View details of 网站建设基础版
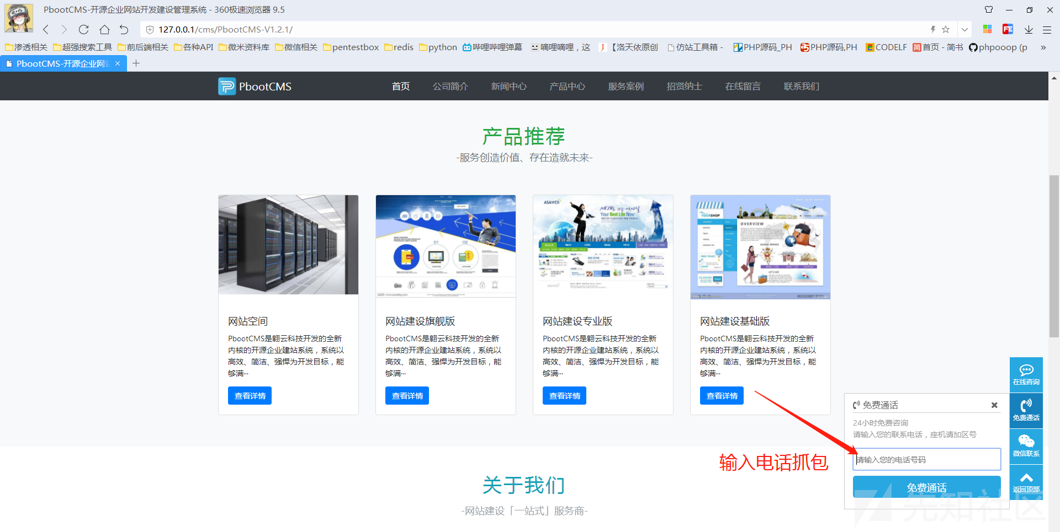Image resolution: width=1060 pixels, height=532 pixels. coord(722,396)
